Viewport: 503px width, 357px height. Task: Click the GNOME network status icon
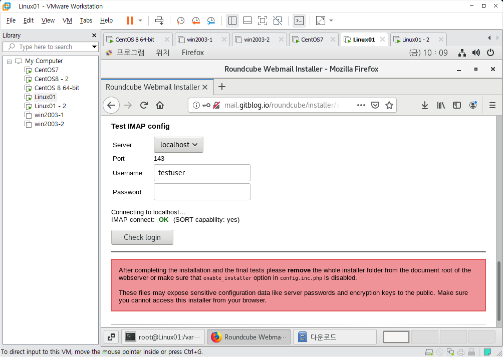tap(462, 53)
